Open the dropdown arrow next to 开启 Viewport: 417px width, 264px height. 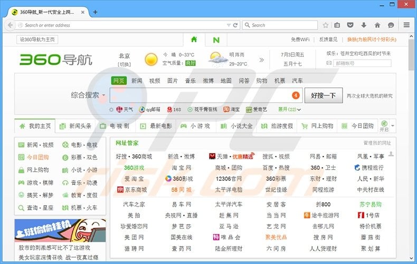[x=393, y=126]
